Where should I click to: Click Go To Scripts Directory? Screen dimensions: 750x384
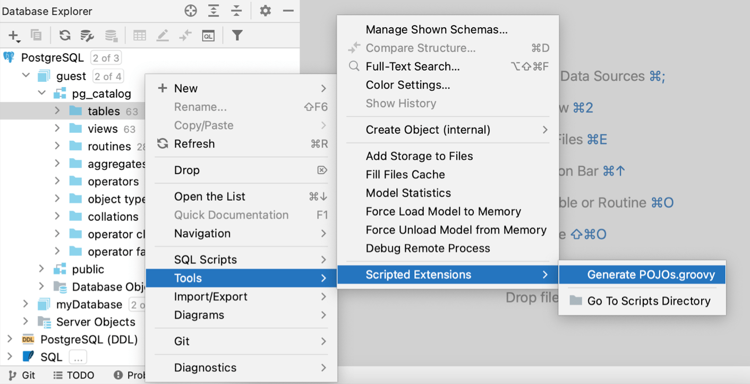pos(649,301)
